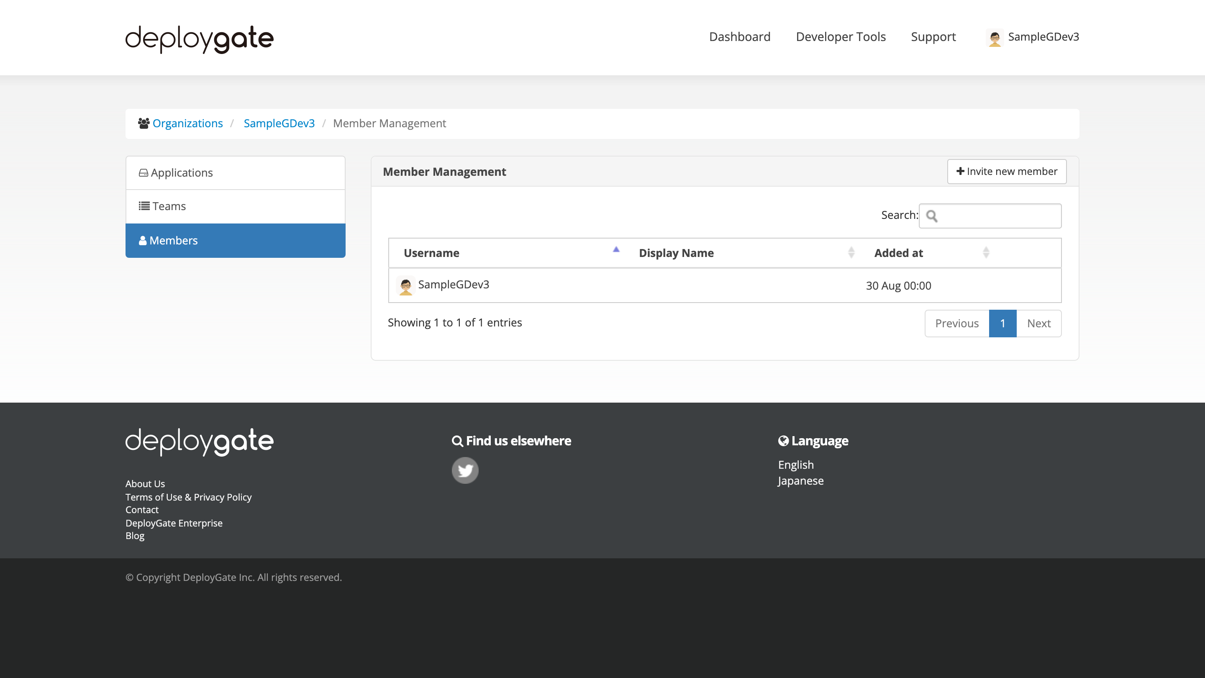Image resolution: width=1205 pixels, height=678 pixels.
Task: Open the Applications section in the sidebar
Action: click(182, 173)
